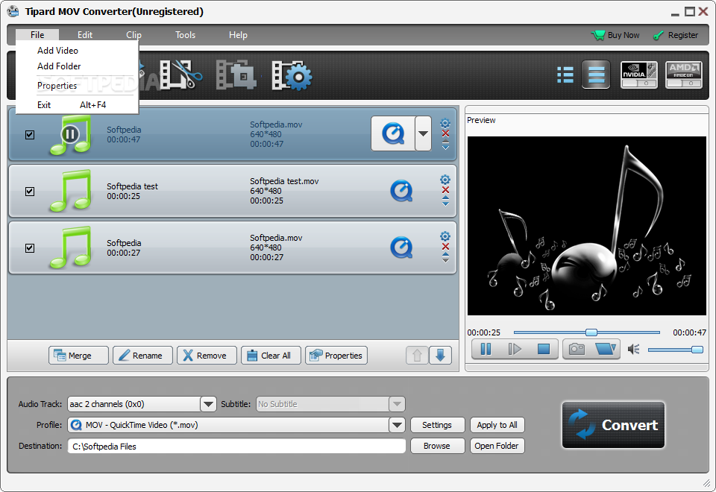Image resolution: width=716 pixels, height=492 pixels.
Task: Expand the Profile dropdown arrow
Action: [397, 425]
